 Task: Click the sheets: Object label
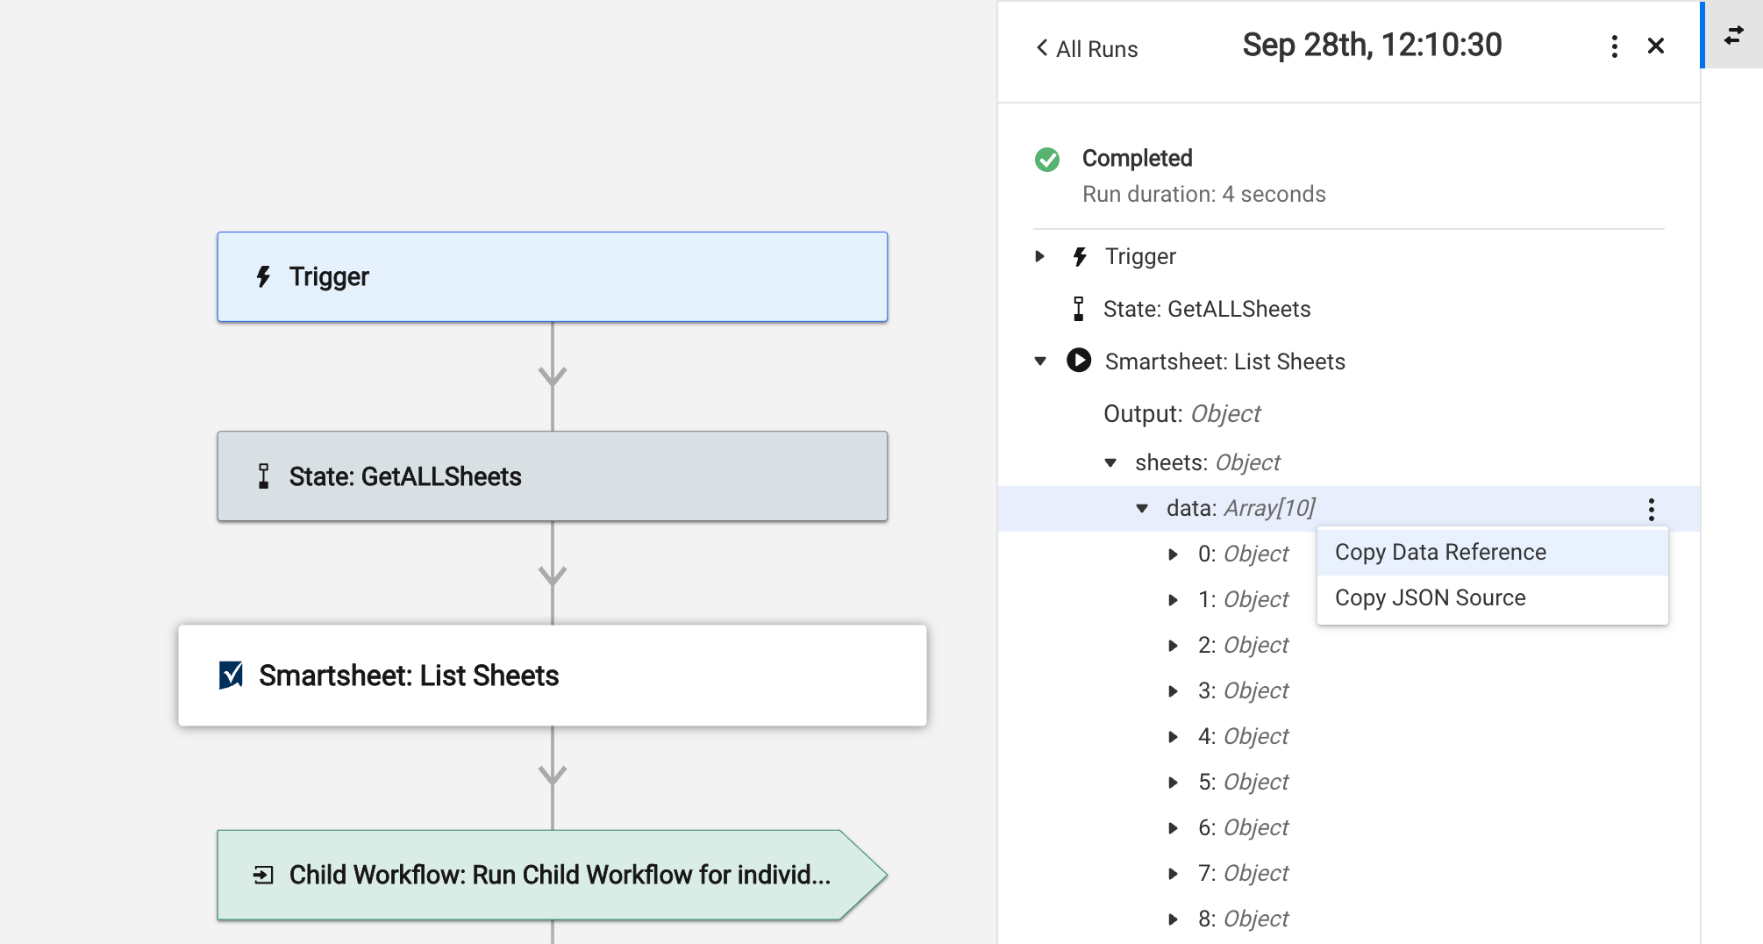point(1207,462)
